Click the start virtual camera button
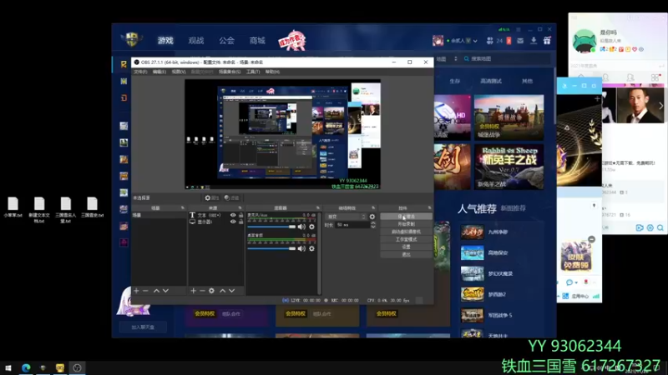Image resolution: width=668 pixels, height=375 pixels. tap(406, 232)
